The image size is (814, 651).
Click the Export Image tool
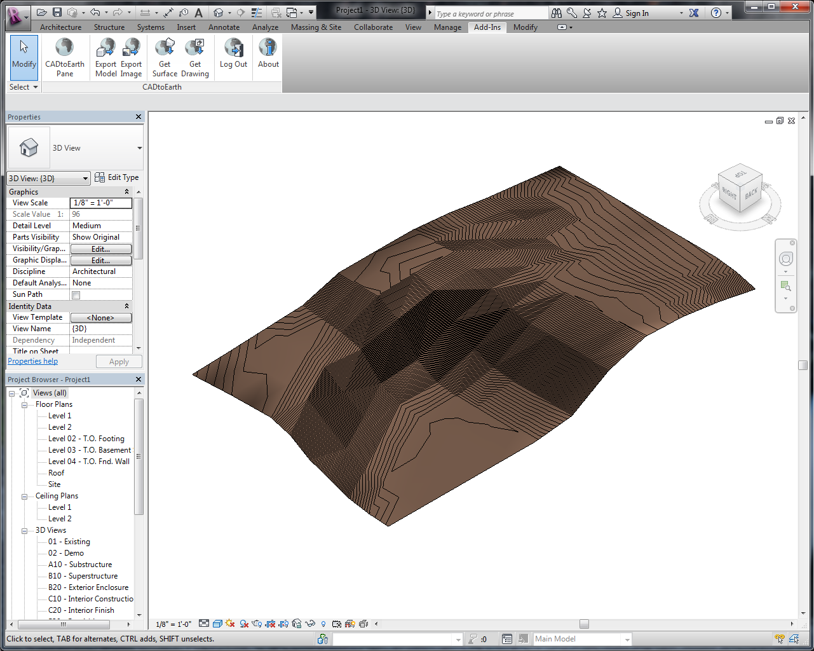131,58
